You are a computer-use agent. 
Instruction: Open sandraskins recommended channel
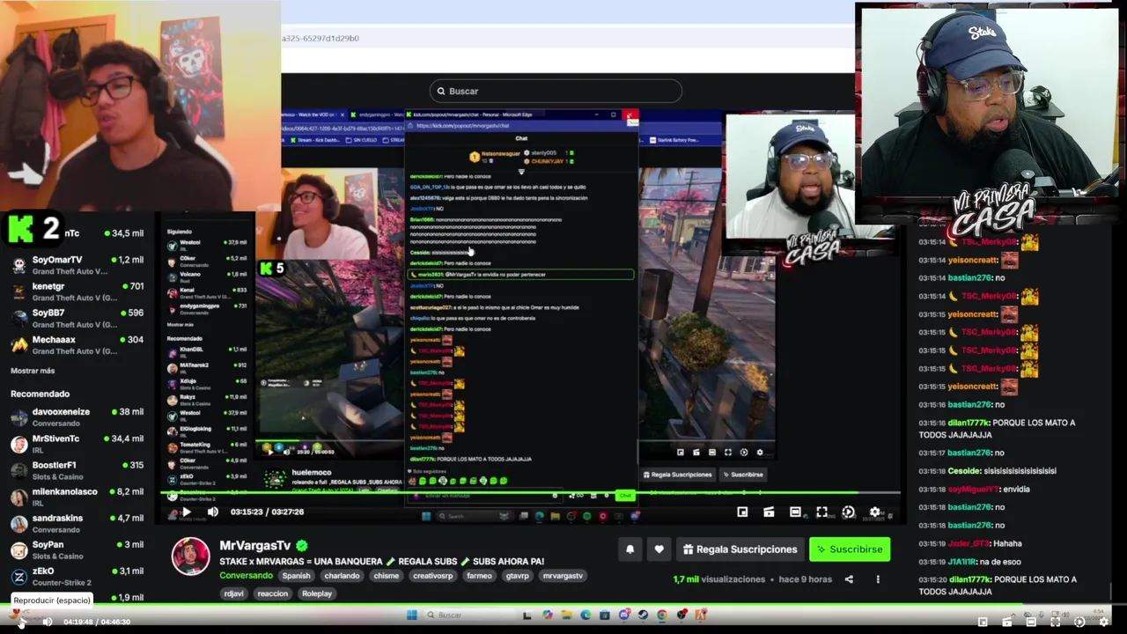(77, 523)
